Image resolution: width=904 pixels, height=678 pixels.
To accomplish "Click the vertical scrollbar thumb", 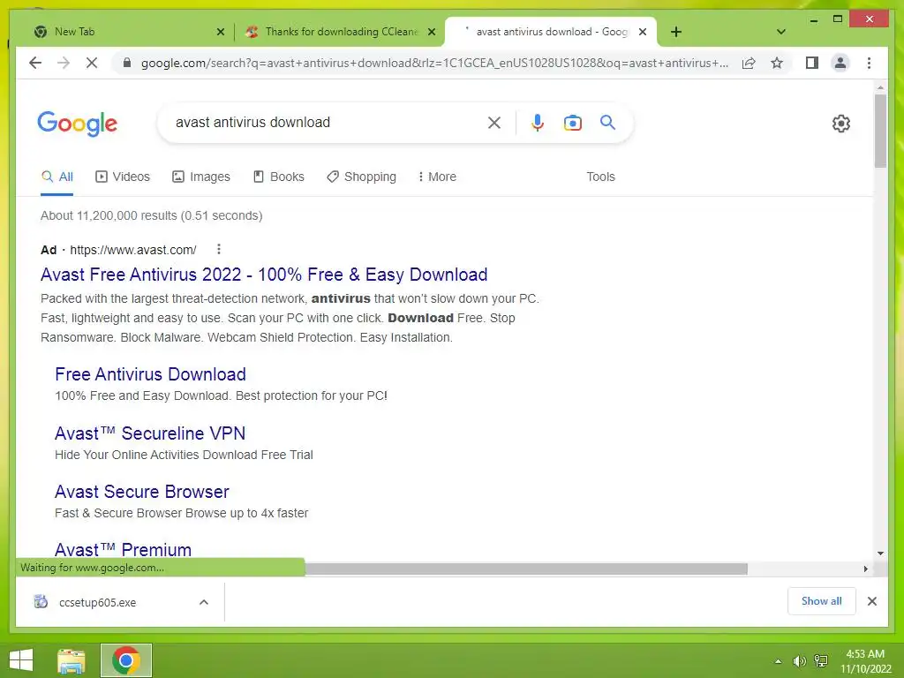I will click(x=880, y=131).
